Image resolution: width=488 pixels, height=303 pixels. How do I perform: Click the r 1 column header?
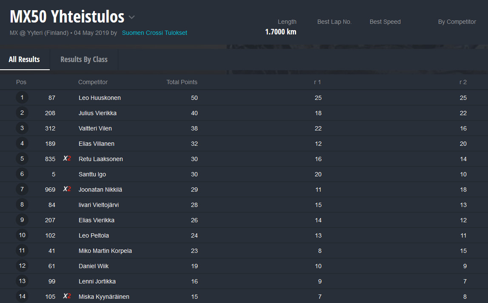[x=317, y=82]
